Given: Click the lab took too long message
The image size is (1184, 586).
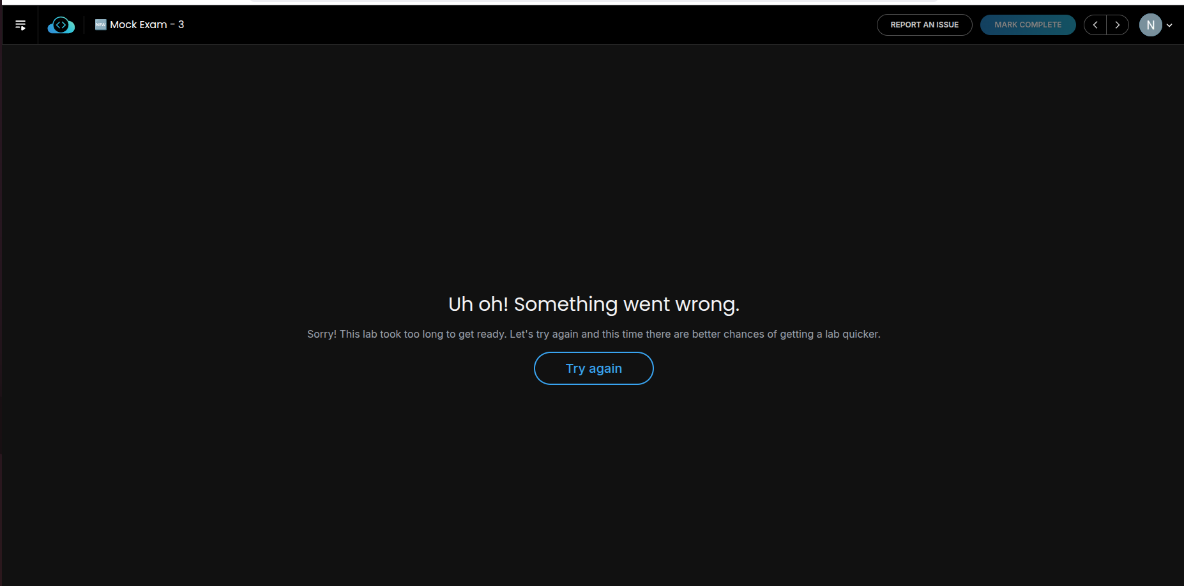Looking at the screenshot, I should pos(594,334).
